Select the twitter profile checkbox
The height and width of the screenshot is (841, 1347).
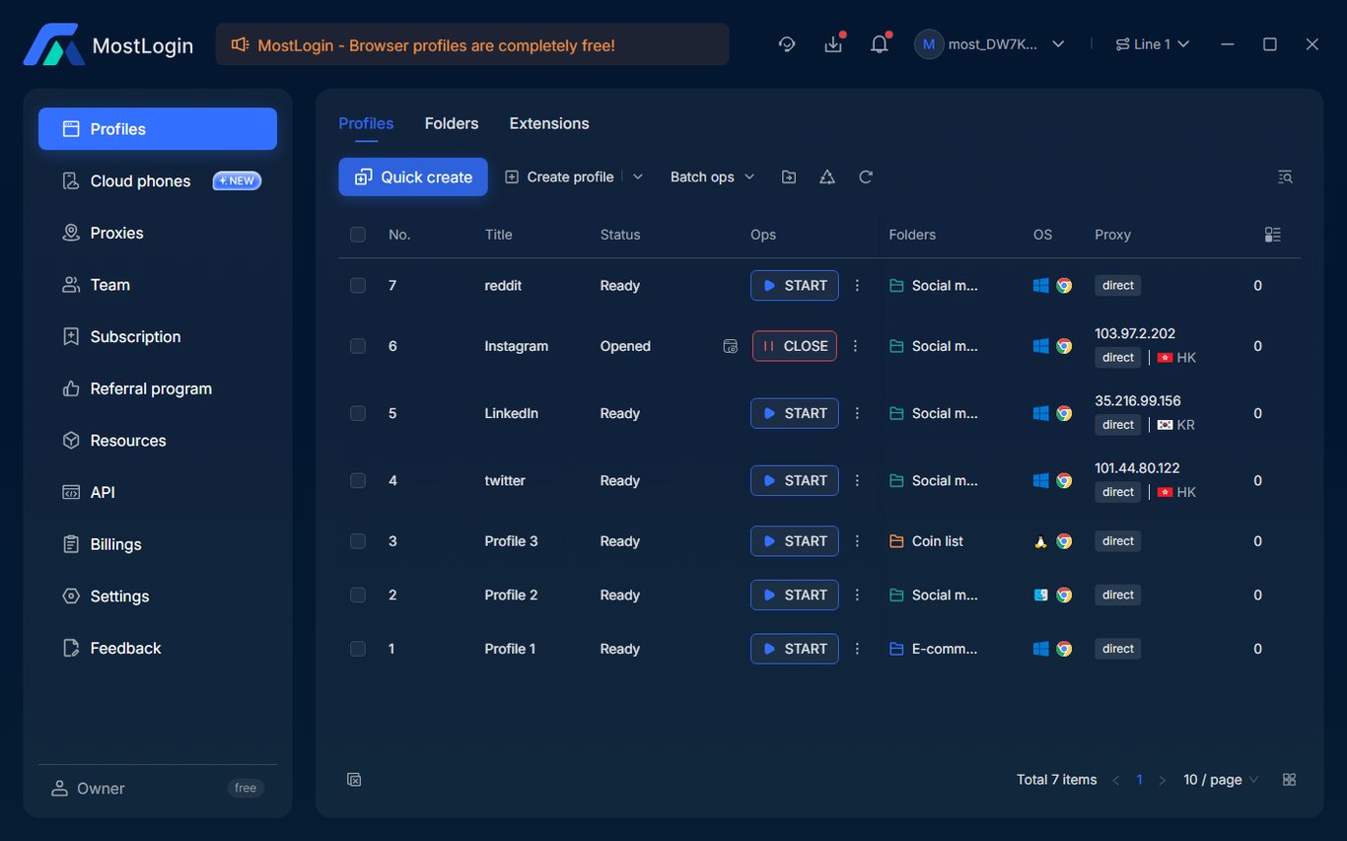coord(358,481)
